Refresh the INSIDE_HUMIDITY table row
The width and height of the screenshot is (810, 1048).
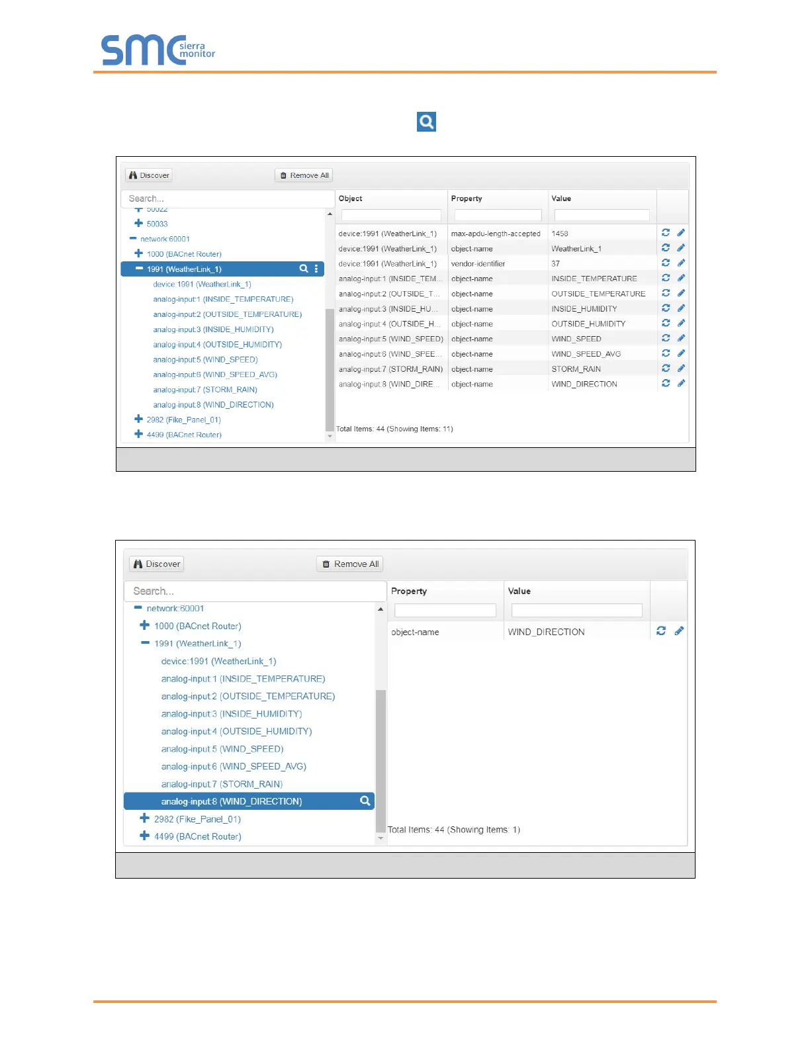[x=666, y=308]
